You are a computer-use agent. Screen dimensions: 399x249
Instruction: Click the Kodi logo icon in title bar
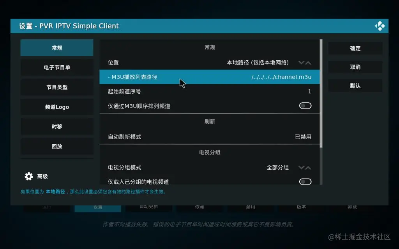[380, 26]
